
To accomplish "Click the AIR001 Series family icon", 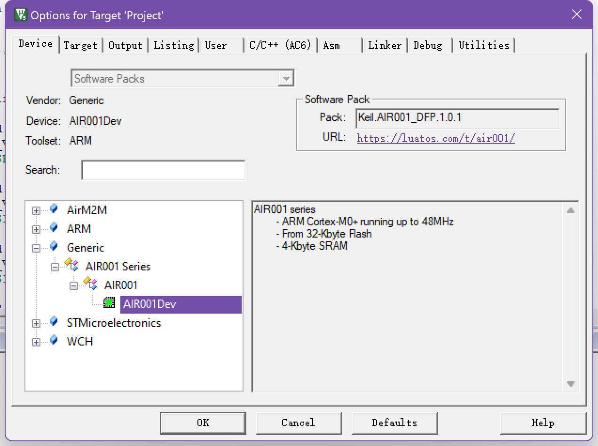I will tap(71, 265).
